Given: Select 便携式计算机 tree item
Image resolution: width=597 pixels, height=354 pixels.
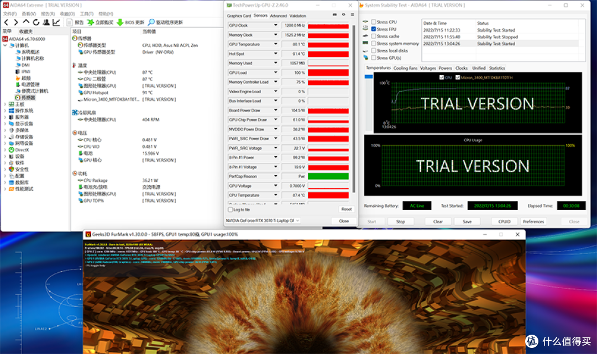Looking at the screenshot, I should 35,91.
